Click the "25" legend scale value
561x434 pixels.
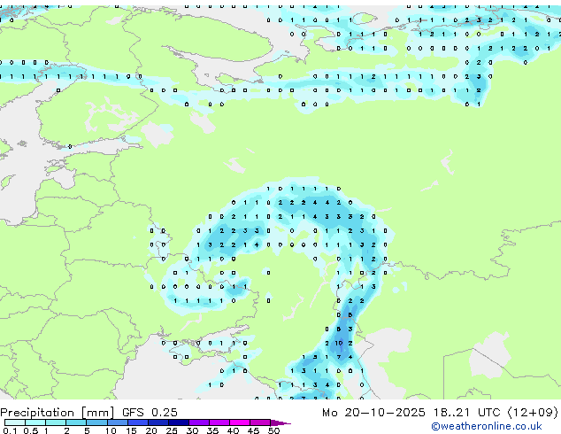click(172, 430)
